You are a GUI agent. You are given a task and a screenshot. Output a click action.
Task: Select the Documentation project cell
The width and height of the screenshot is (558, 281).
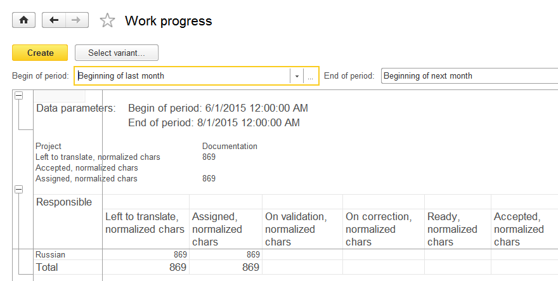(x=230, y=146)
